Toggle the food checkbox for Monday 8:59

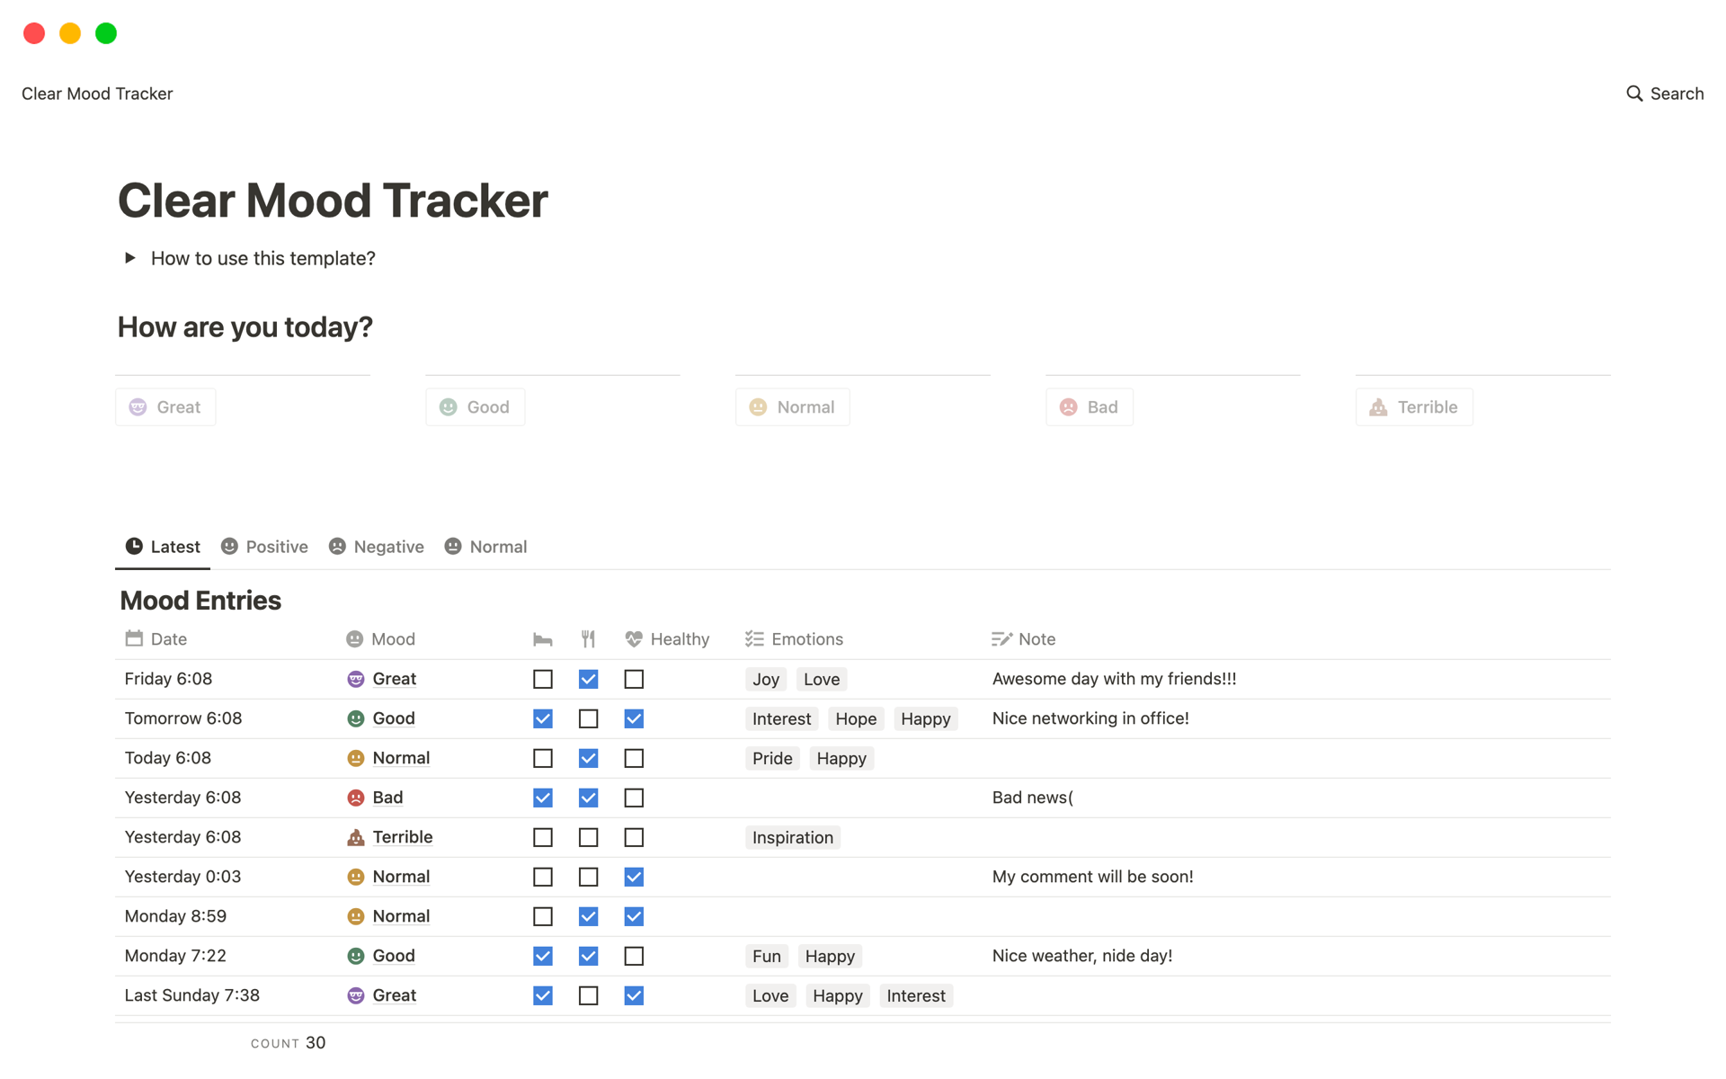coord(588,916)
